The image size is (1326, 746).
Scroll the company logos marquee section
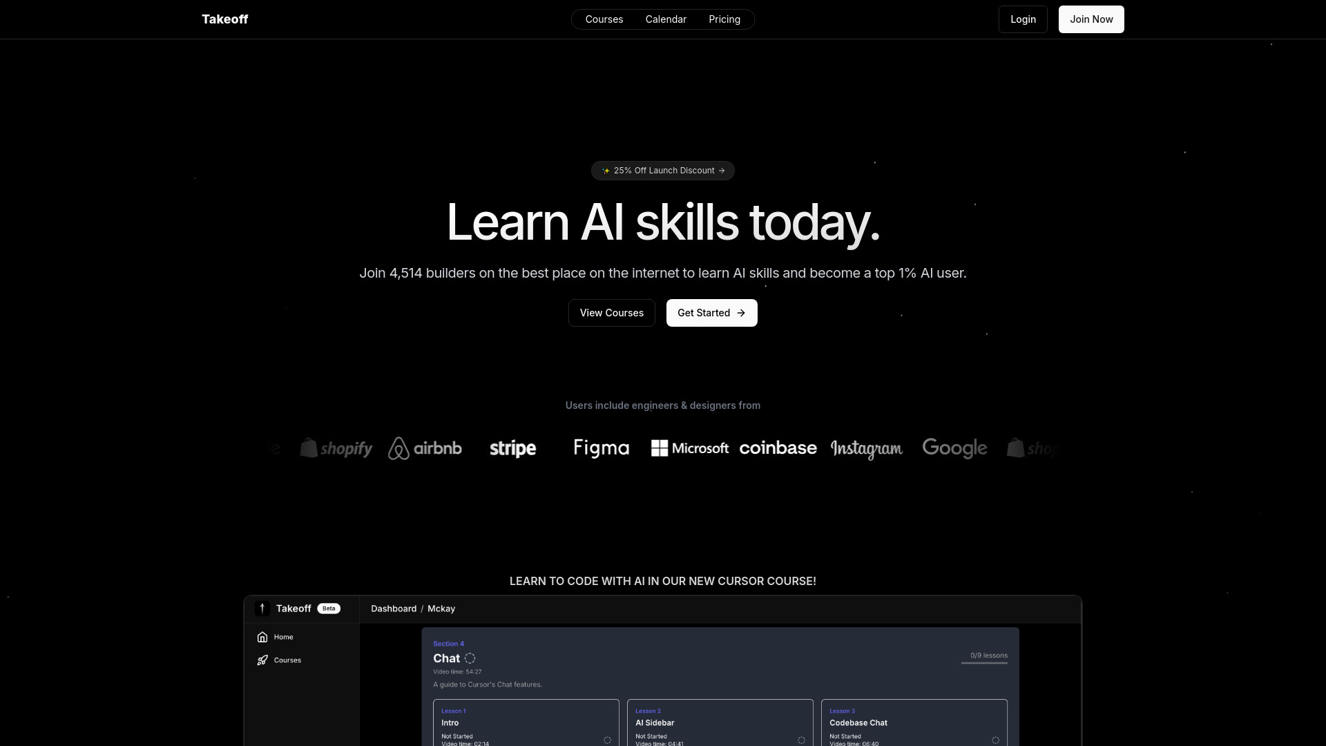(x=663, y=447)
